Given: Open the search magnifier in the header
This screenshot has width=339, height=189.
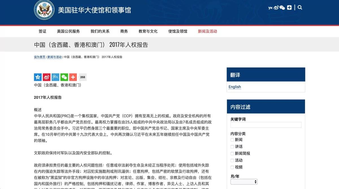Looking at the screenshot, I should (300, 8).
